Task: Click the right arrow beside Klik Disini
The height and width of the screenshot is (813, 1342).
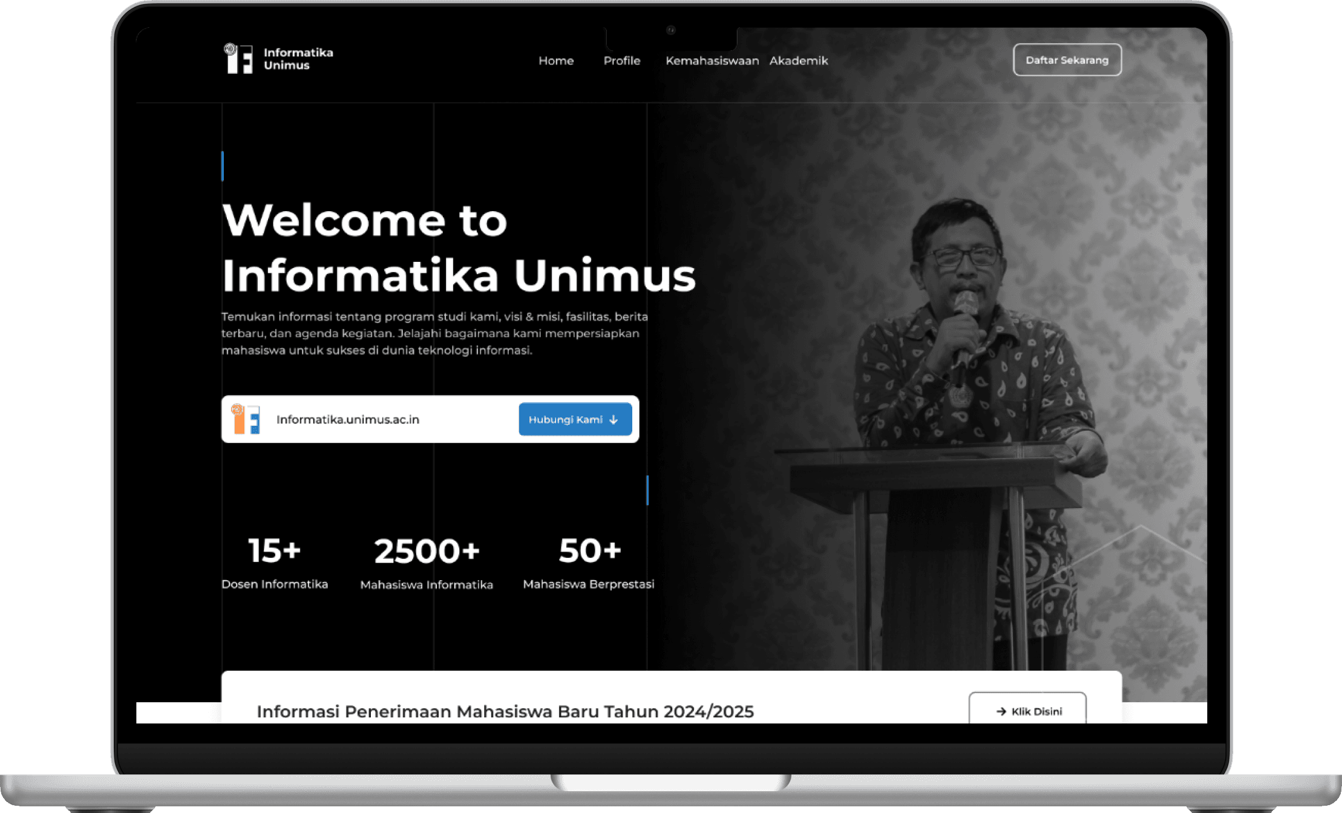Action: (1001, 711)
